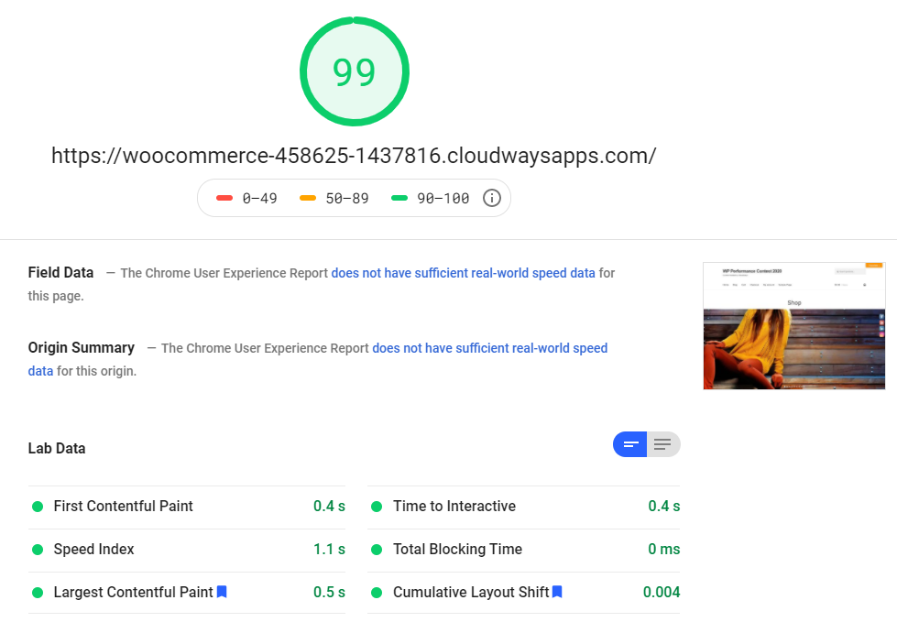
Task: Click the Cumulative Layout Shift bookmark icon
Action: pos(557,592)
